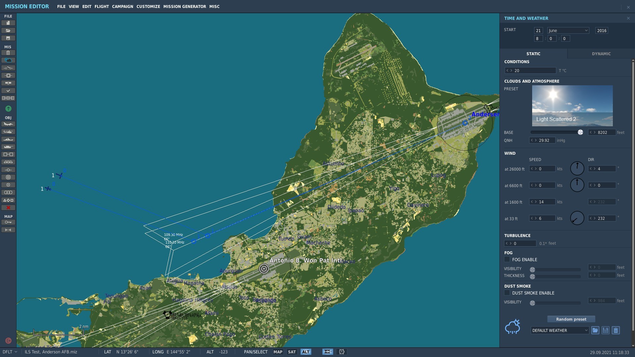635x357 pixels.
Task: Click the wind direction dial at 26000 ft
Action: [x=577, y=168]
